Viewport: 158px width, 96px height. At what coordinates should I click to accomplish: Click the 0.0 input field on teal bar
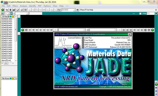click(150, 13)
